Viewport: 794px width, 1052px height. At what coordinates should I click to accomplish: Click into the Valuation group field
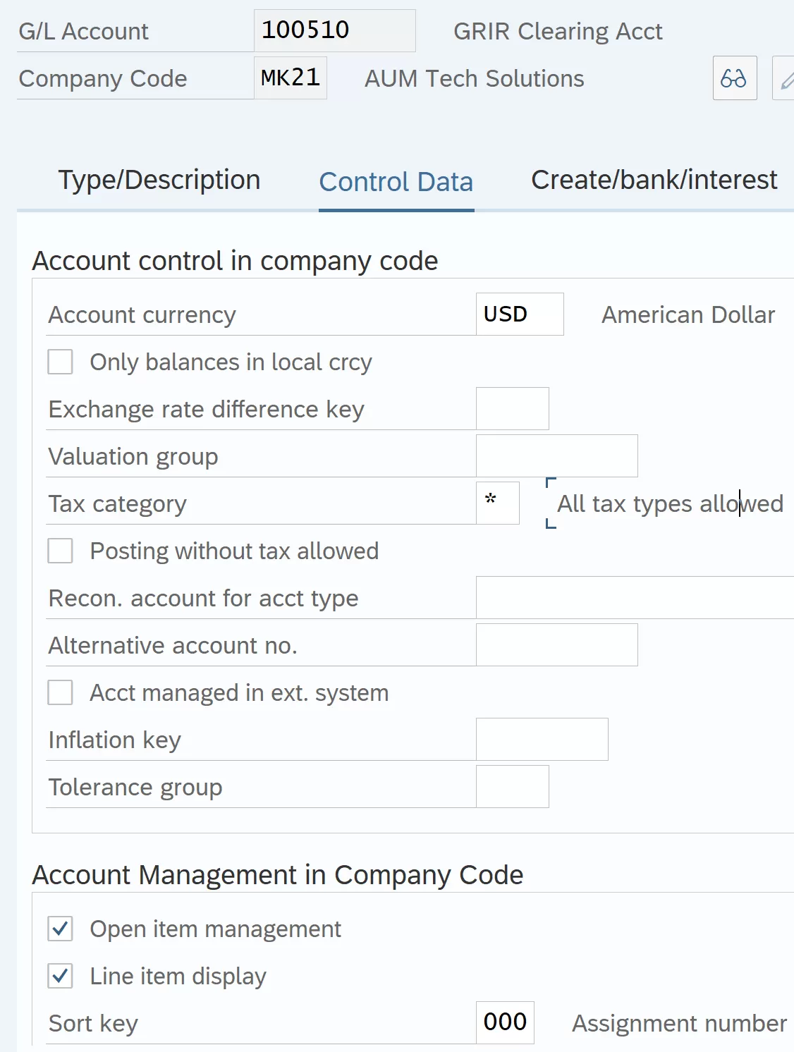click(x=557, y=455)
